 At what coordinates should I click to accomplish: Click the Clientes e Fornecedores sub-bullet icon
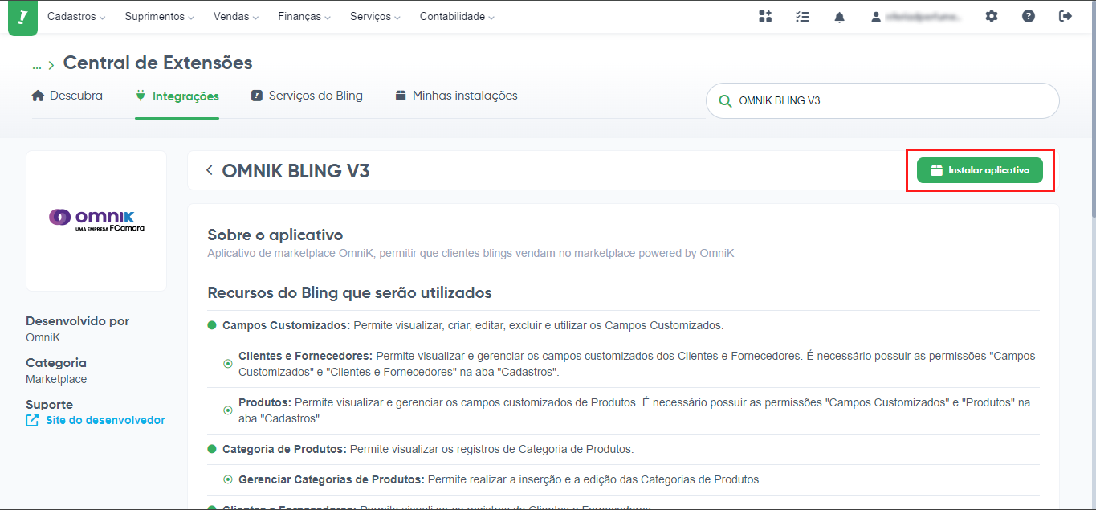(x=227, y=364)
